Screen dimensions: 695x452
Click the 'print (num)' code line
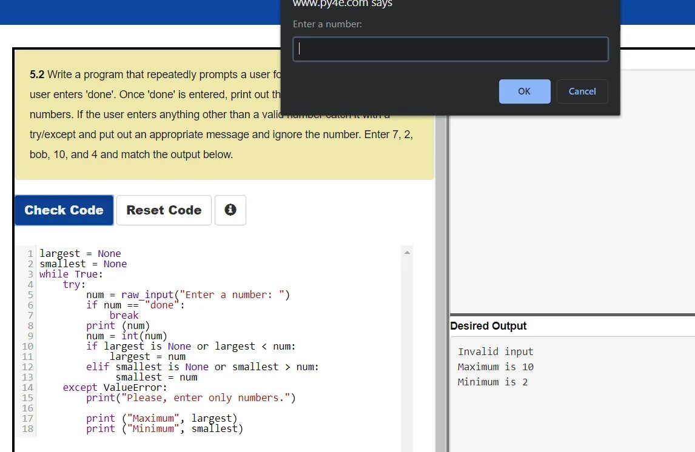[x=118, y=325]
